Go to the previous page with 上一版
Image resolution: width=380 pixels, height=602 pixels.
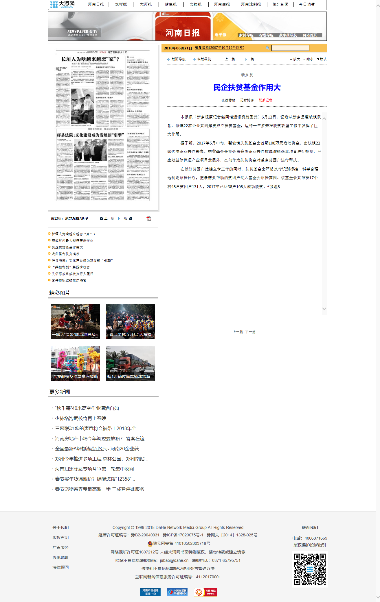click(x=109, y=218)
